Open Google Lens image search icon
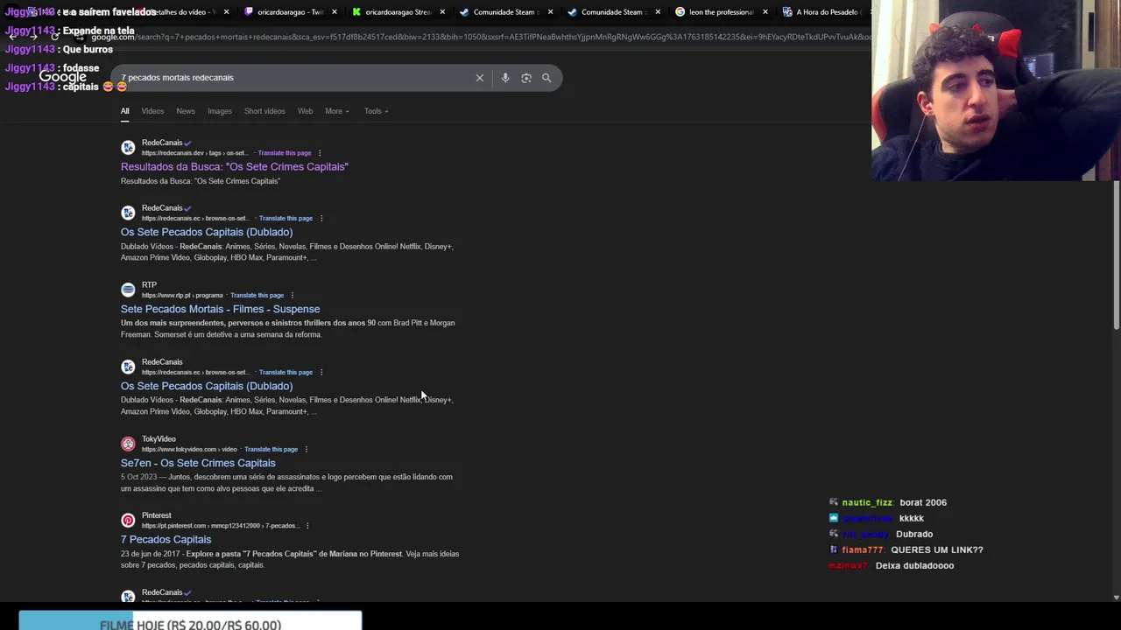 click(526, 78)
